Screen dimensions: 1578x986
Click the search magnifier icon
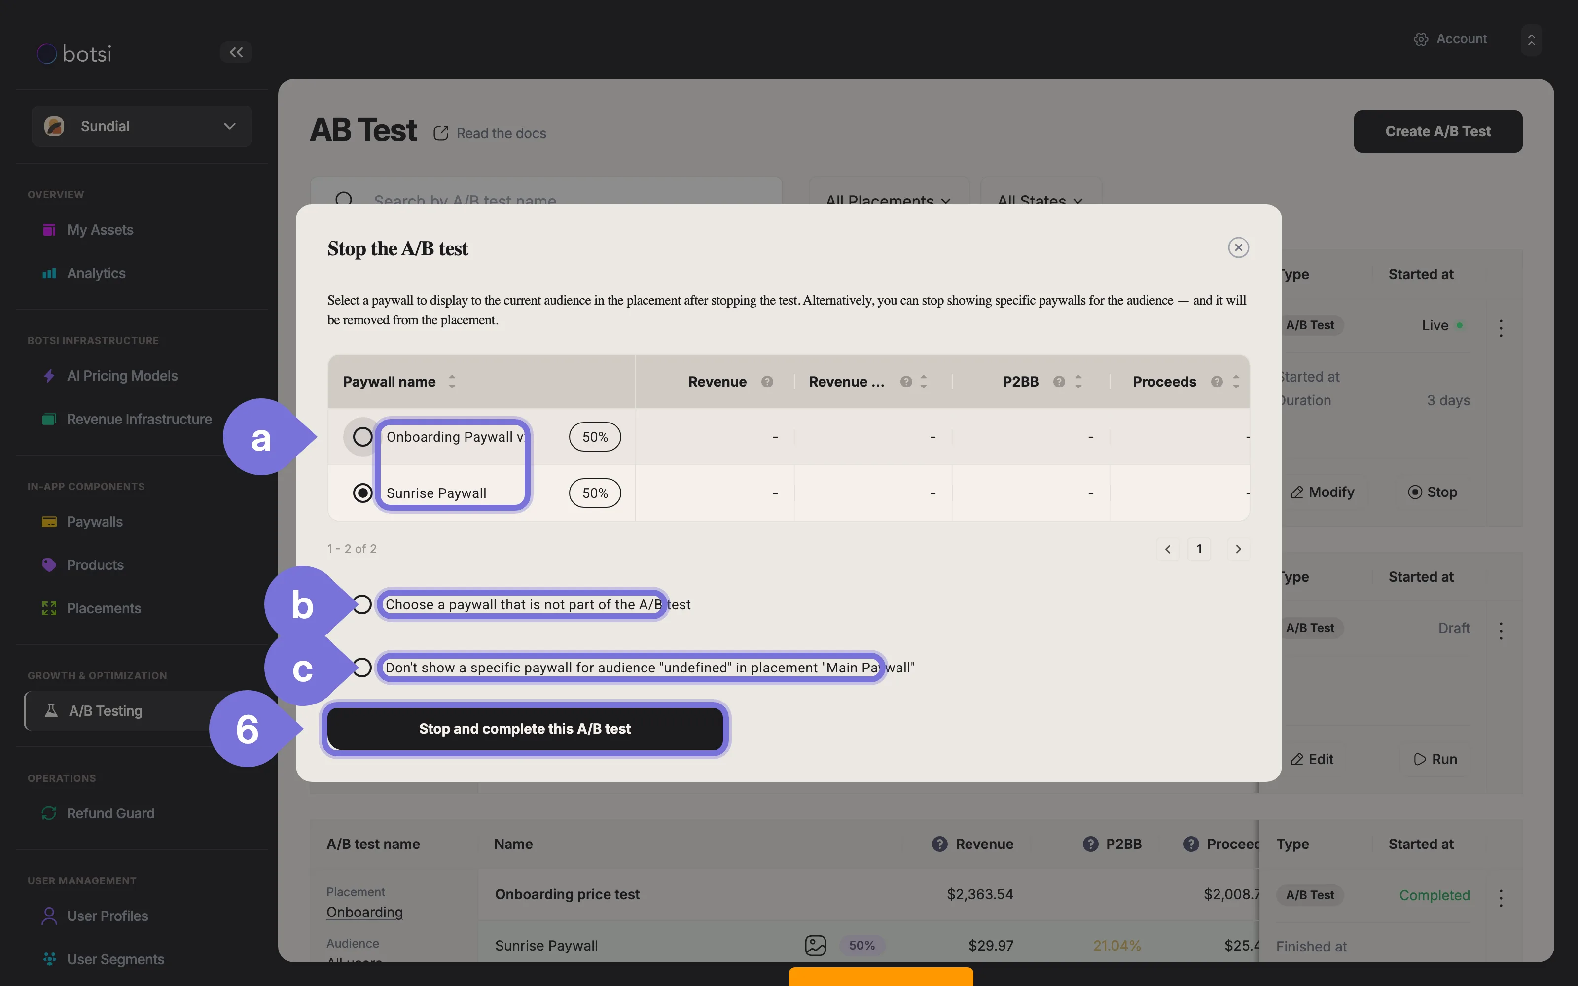[x=344, y=199]
